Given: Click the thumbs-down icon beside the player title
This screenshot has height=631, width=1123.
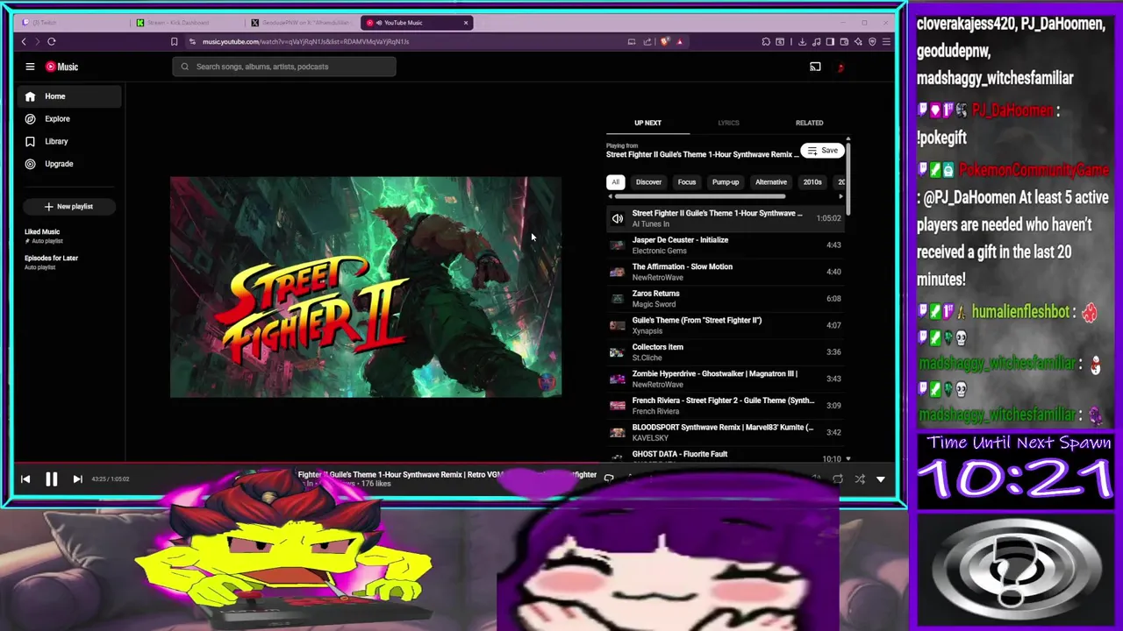Looking at the screenshot, I should [x=609, y=479].
